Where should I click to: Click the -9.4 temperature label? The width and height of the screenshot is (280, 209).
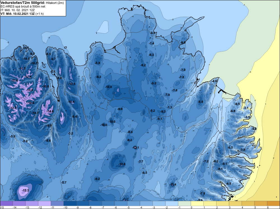(74, 117)
